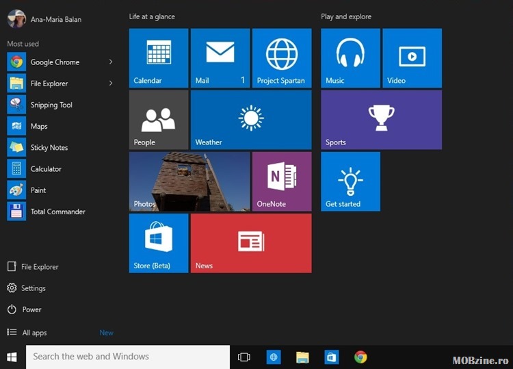The width and height of the screenshot is (513, 369).
Task: Launch Chrome from the taskbar
Action: (x=360, y=357)
